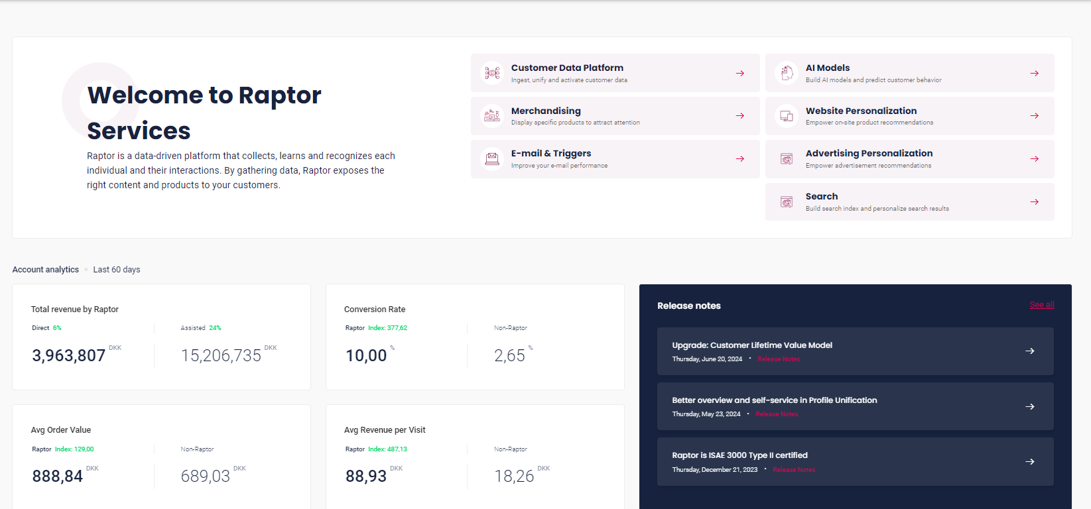
Task: Click the arrow on E-mail & Triggers card
Action: [x=740, y=159]
